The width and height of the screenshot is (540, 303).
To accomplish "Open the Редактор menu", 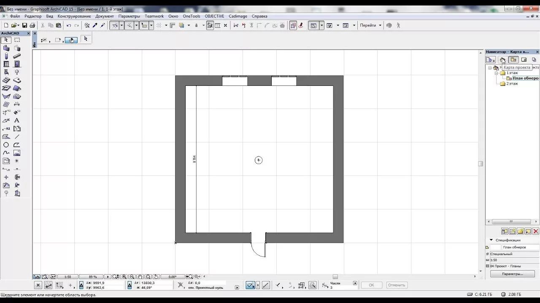I will click(33, 16).
